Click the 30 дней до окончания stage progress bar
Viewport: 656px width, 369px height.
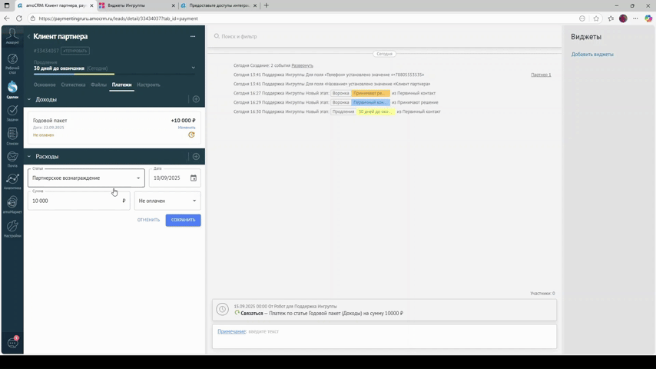click(114, 74)
